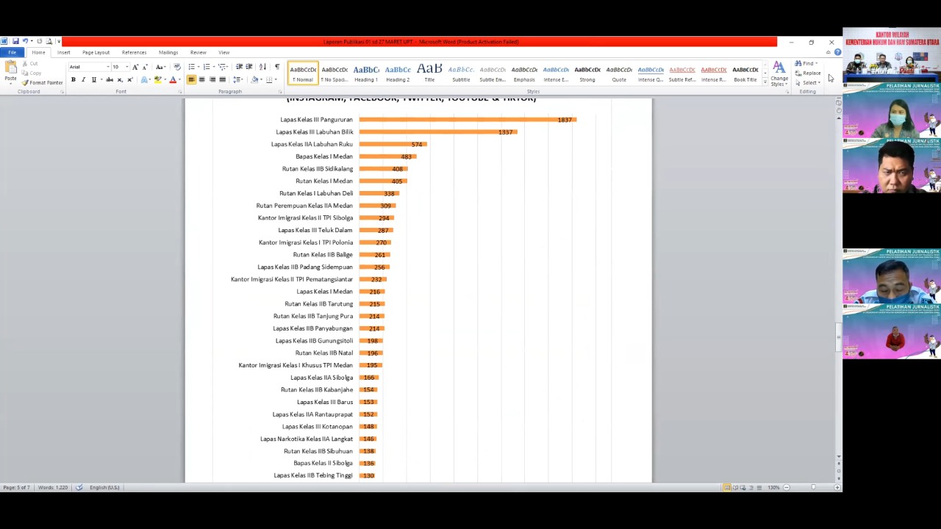Open the Text Effects menu
This screenshot has height=529, width=941.
coord(145,79)
